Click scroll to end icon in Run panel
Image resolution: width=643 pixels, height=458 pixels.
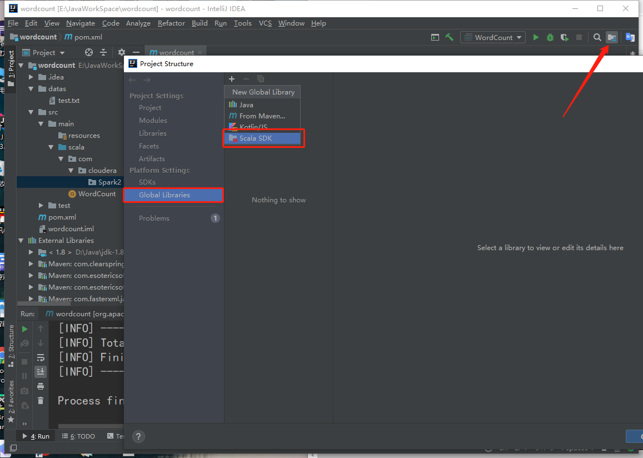(41, 371)
